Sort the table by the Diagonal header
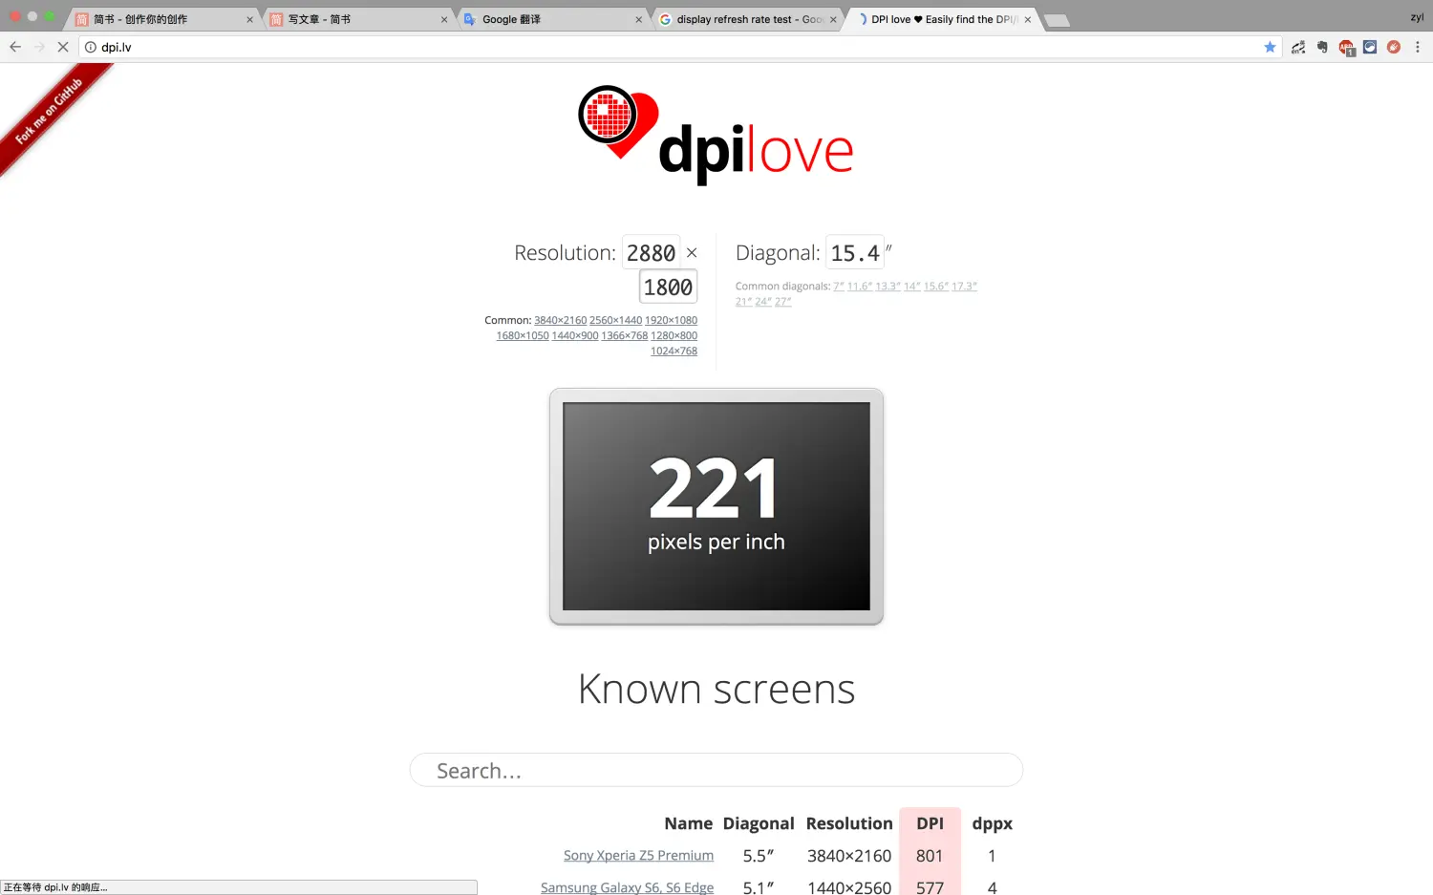The width and height of the screenshot is (1433, 895). [759, 823]
